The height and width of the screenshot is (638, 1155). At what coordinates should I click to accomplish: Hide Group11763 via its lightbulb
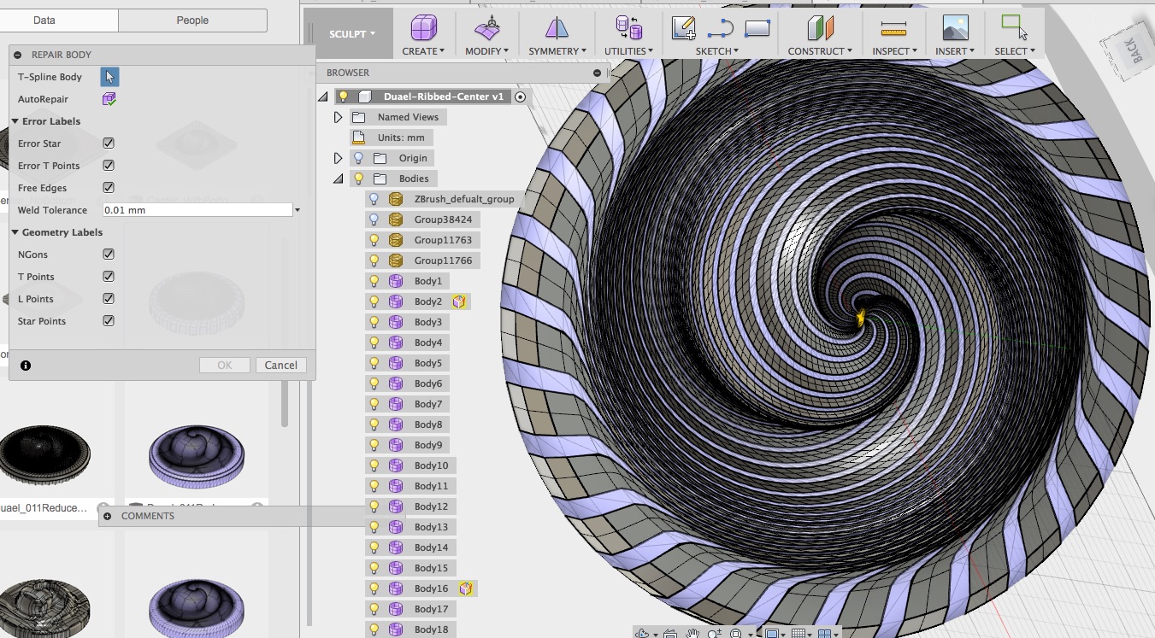[374, 240]
